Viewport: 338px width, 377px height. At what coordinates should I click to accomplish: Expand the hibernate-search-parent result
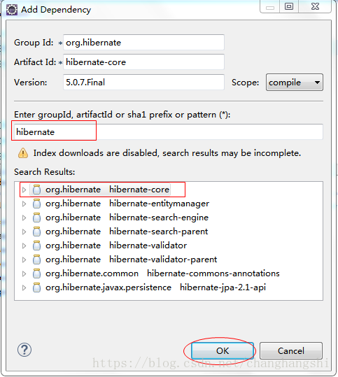pos(24,232)
